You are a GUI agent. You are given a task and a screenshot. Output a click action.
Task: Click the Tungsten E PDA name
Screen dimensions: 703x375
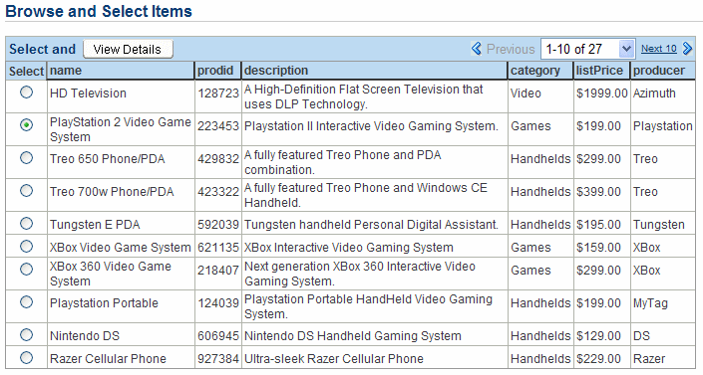click(x=95, y=225)
